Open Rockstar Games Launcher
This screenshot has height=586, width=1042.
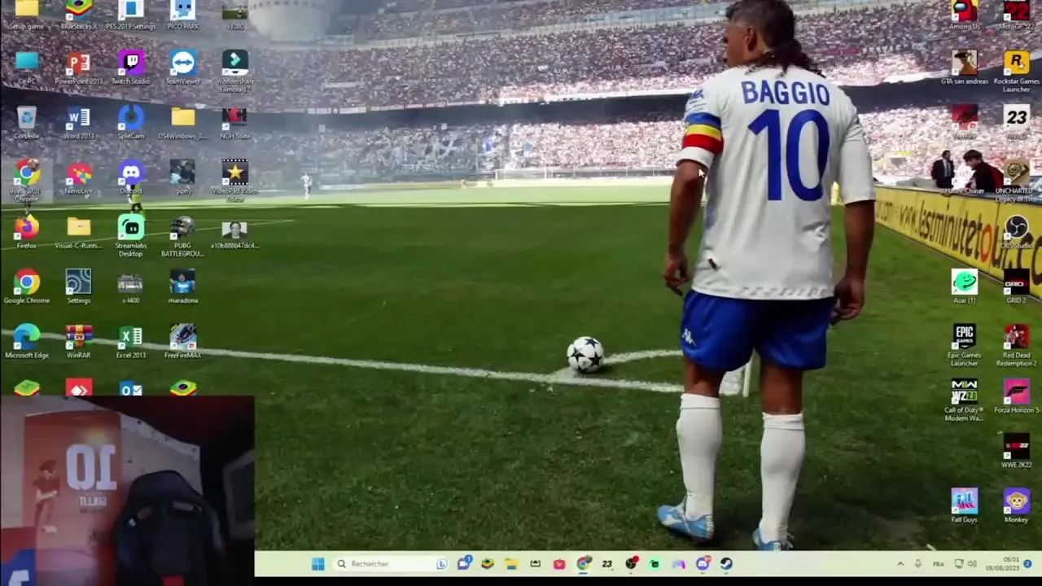1016,71
